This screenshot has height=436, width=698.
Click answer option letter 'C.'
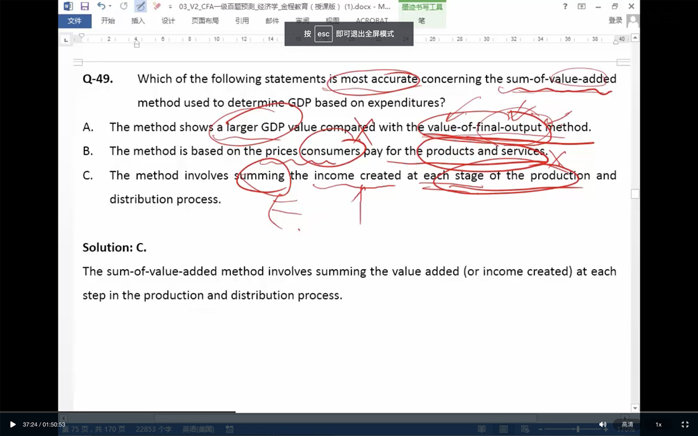click(x=88, y=175)
